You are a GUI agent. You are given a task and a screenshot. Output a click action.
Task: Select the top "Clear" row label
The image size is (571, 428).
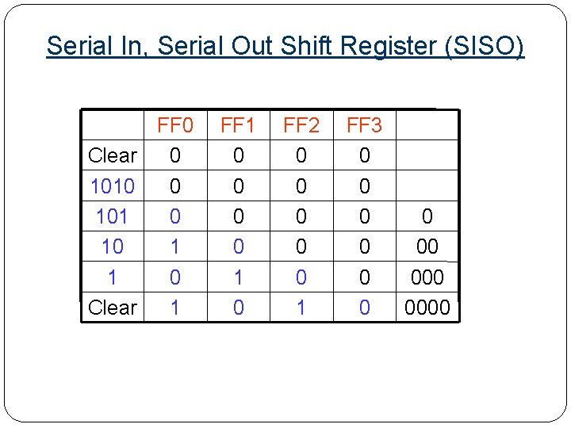point(113,155)
